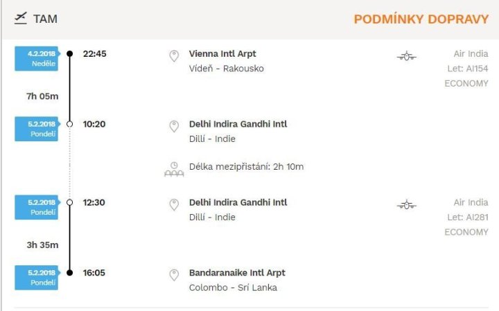Click the layover clock icon
The height and width of the screenshot is (311, 499).
click(174, 168)
